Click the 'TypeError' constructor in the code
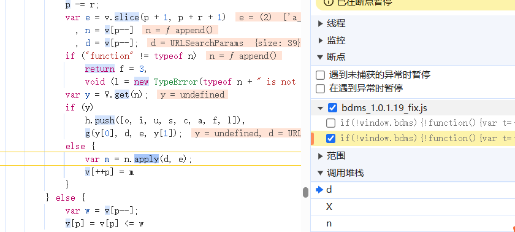This screenshot has width=515, height=232. click(176, 82)
